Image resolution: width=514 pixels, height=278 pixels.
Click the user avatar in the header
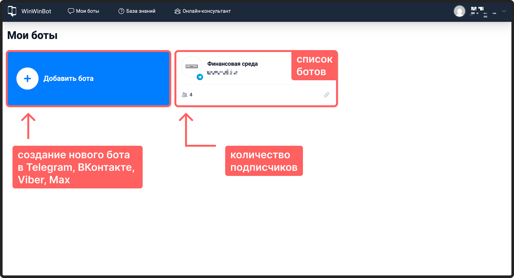459,11
